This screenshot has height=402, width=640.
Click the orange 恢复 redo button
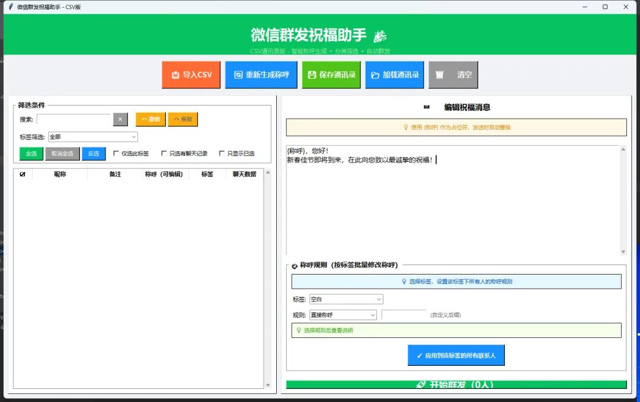click(183, 119)
